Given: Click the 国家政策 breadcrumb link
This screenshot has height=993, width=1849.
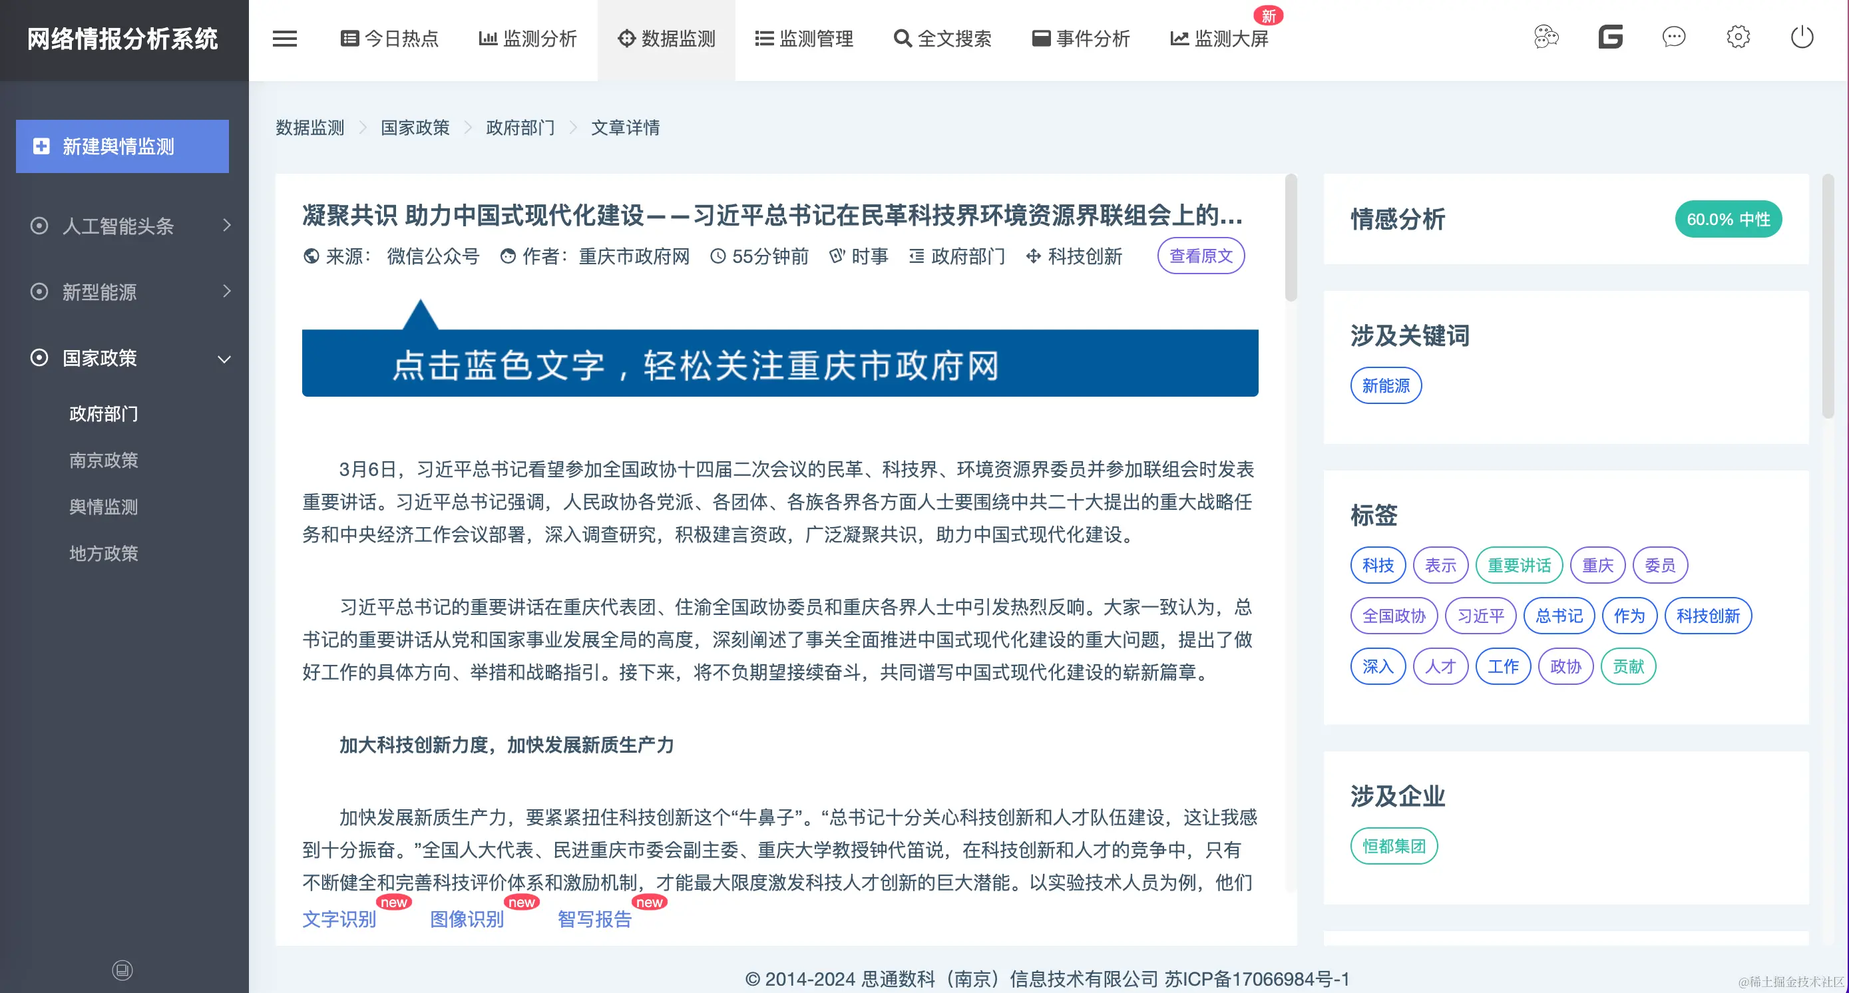Looking at the screenshot, I should click(415, 128).
